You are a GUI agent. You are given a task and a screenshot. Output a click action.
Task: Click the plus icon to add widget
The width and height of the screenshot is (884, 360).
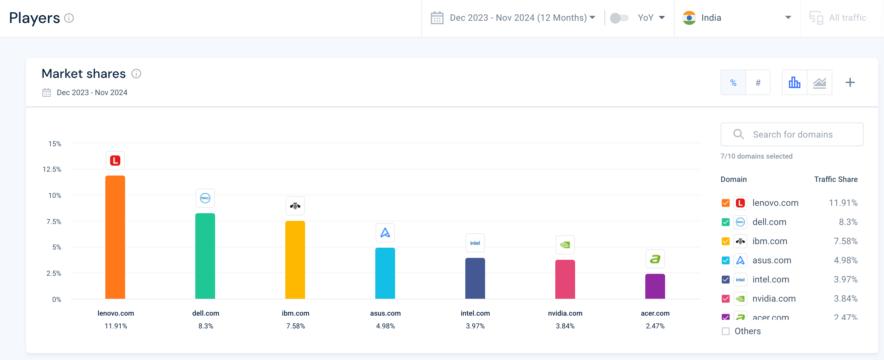(850, 83)
